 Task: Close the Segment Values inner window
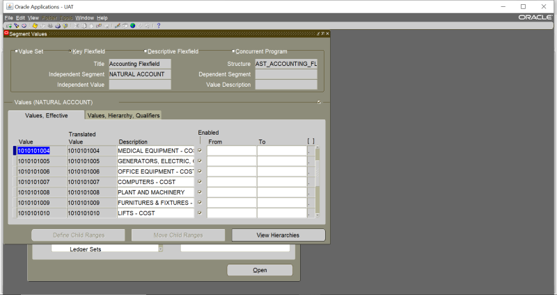[327, 33]
